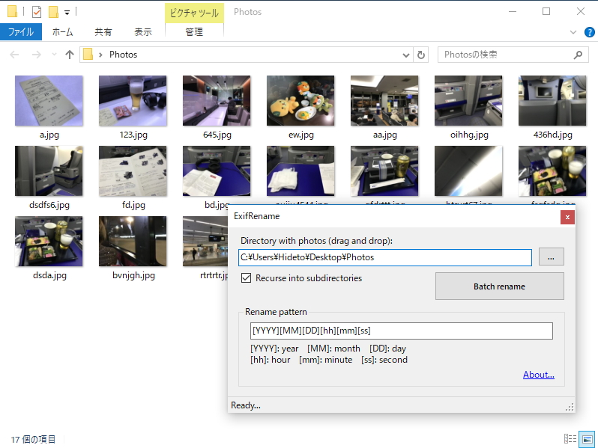Click the folder icon in the quick access toolbar
This screenshot has width=598, height=448.
(x=12, y=12)
